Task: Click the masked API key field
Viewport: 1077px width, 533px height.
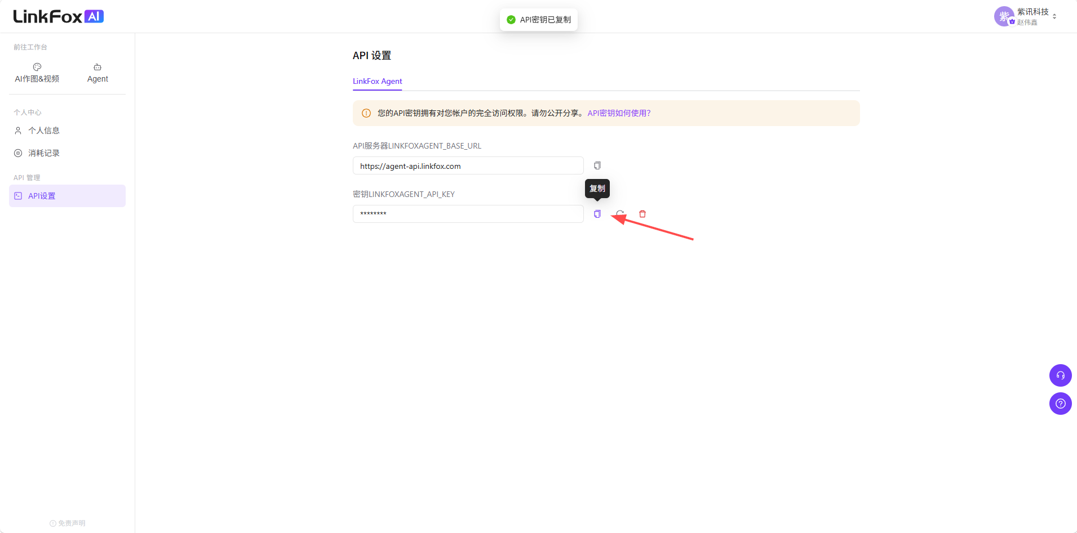Action: coord(468,214)
